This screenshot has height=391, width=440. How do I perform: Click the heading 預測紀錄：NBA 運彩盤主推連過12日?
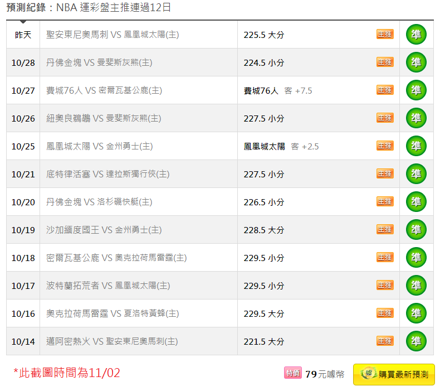point(89,7)
